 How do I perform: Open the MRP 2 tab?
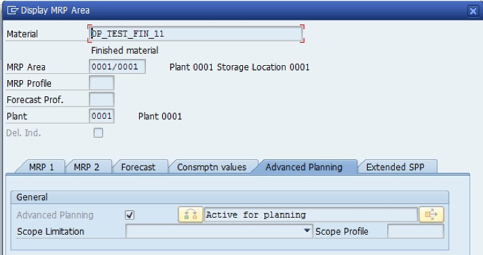coord(87,167)
